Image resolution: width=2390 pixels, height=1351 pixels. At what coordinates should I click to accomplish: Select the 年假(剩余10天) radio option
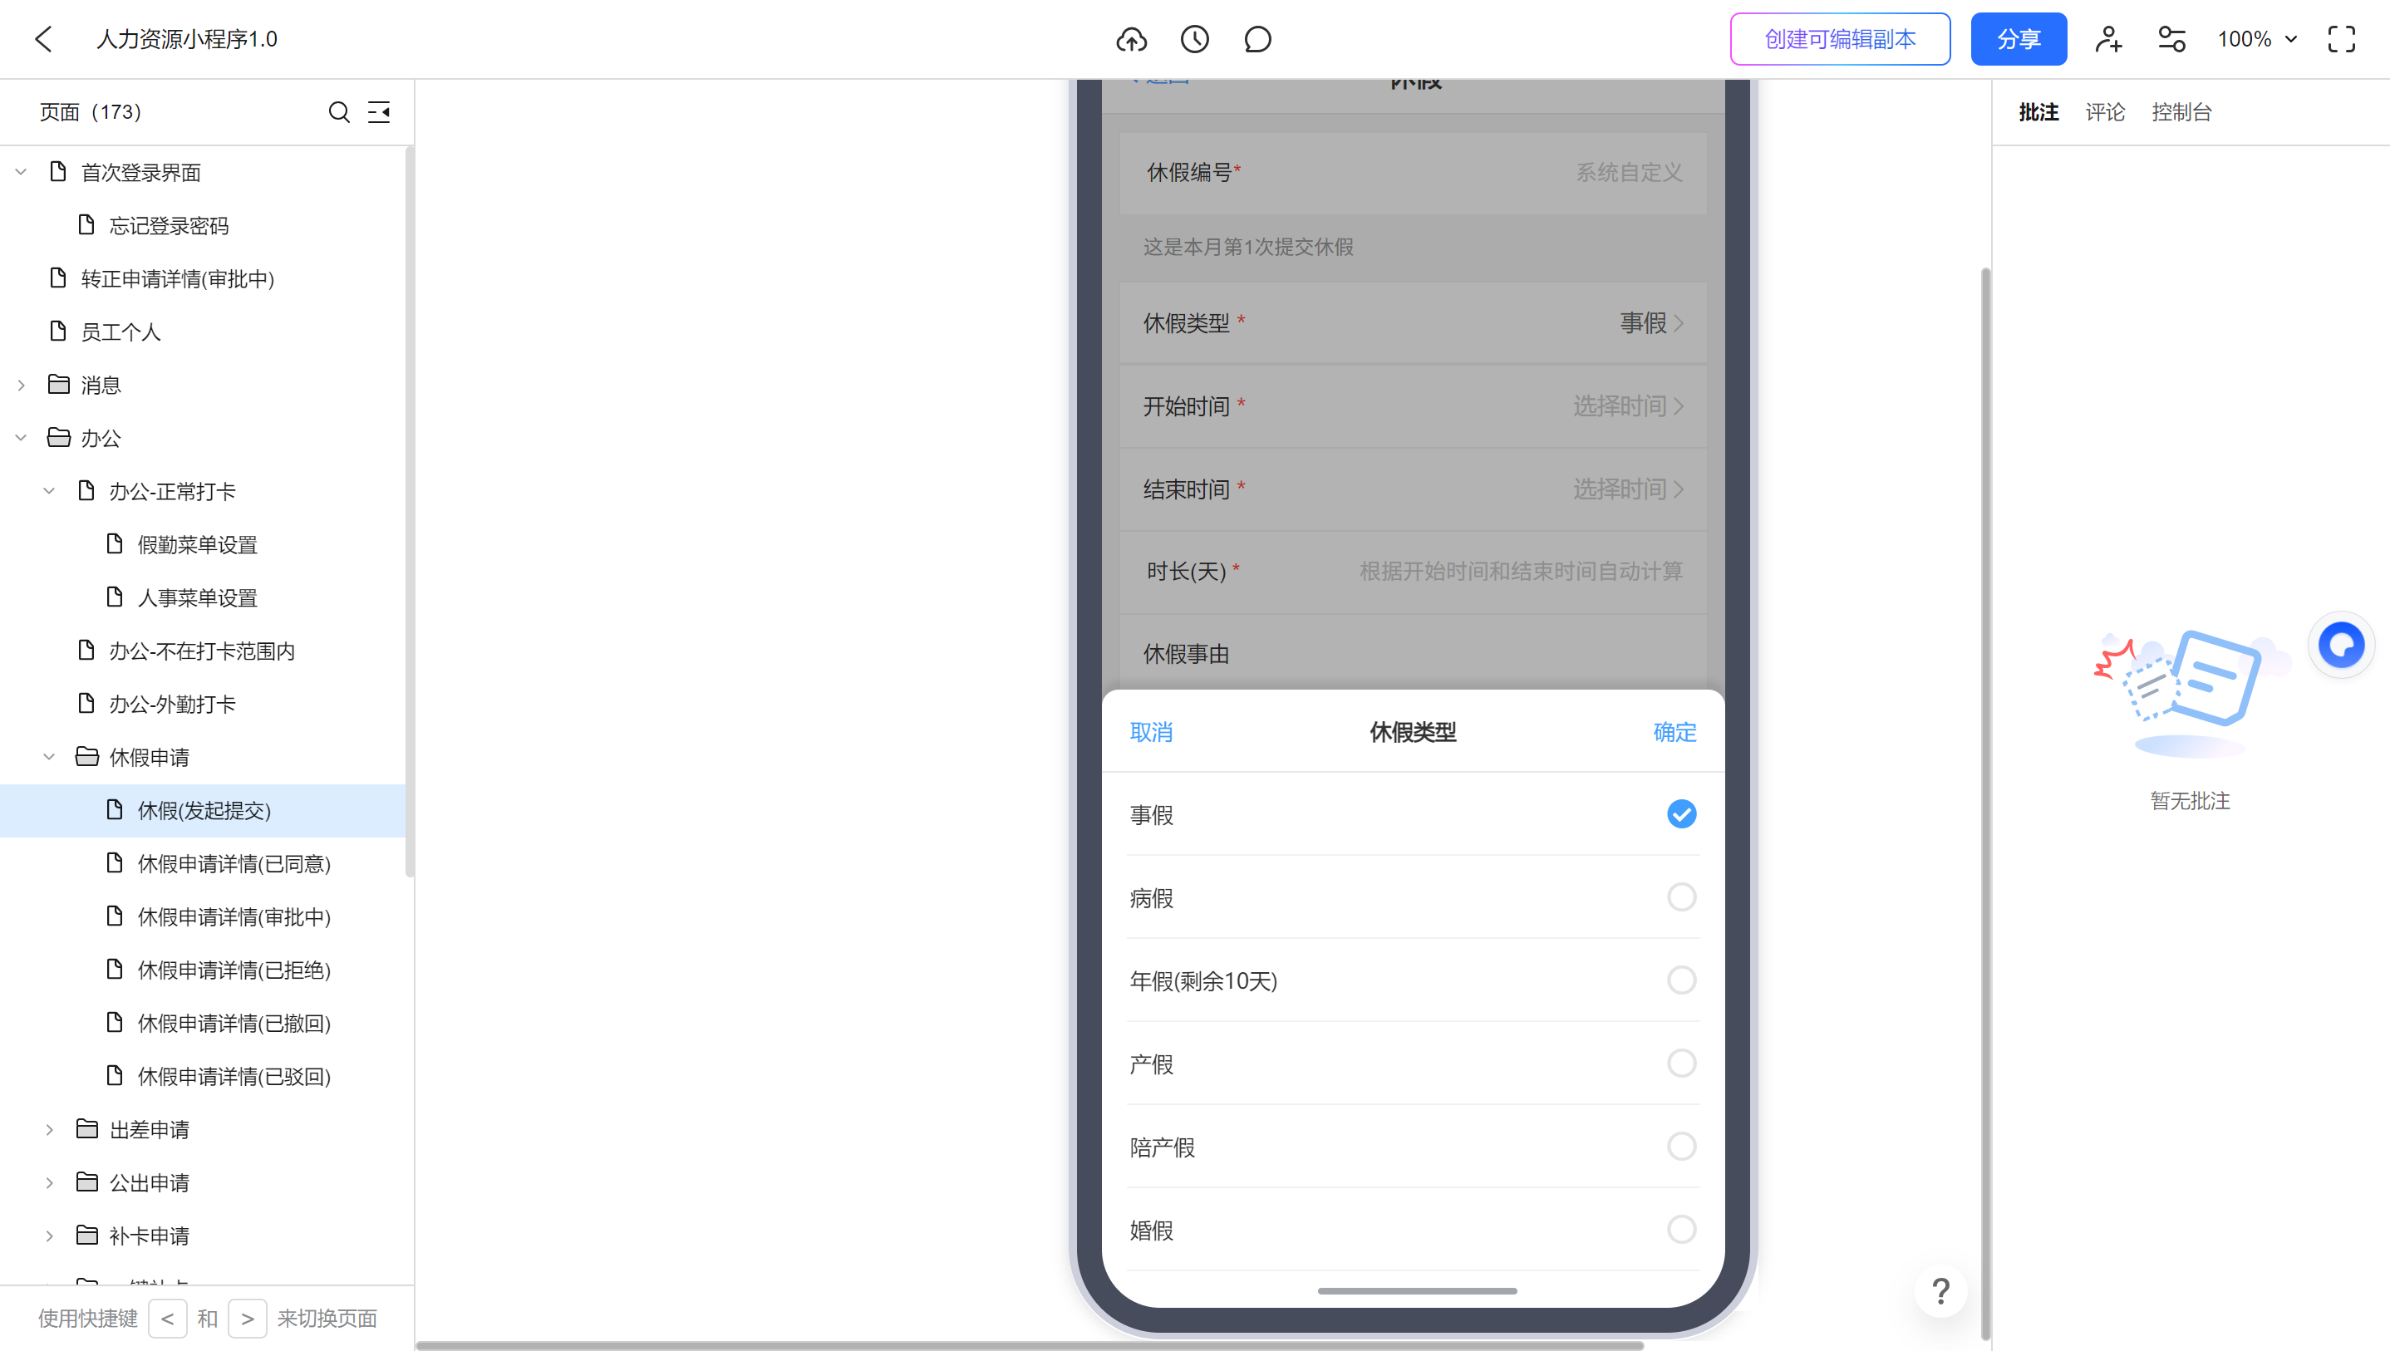(1680, 980)
